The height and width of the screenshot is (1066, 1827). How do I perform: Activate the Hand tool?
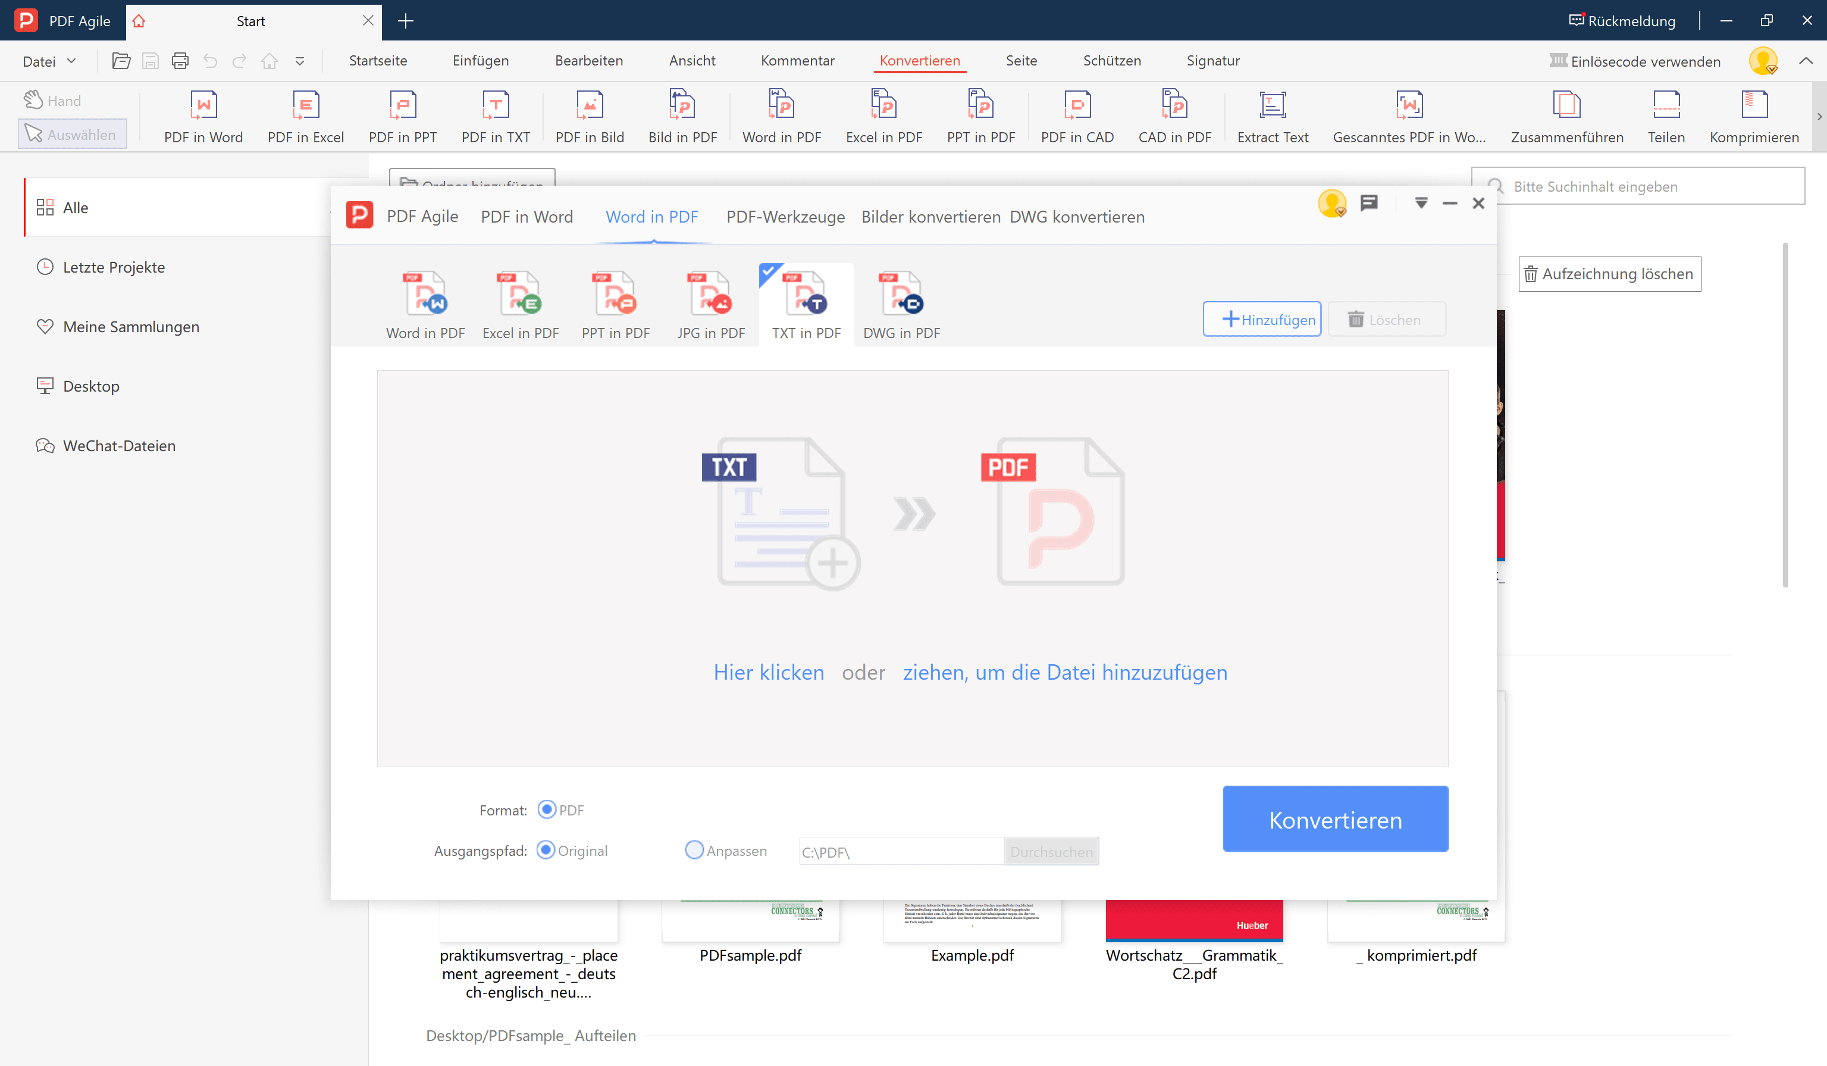tap(52, 100)
